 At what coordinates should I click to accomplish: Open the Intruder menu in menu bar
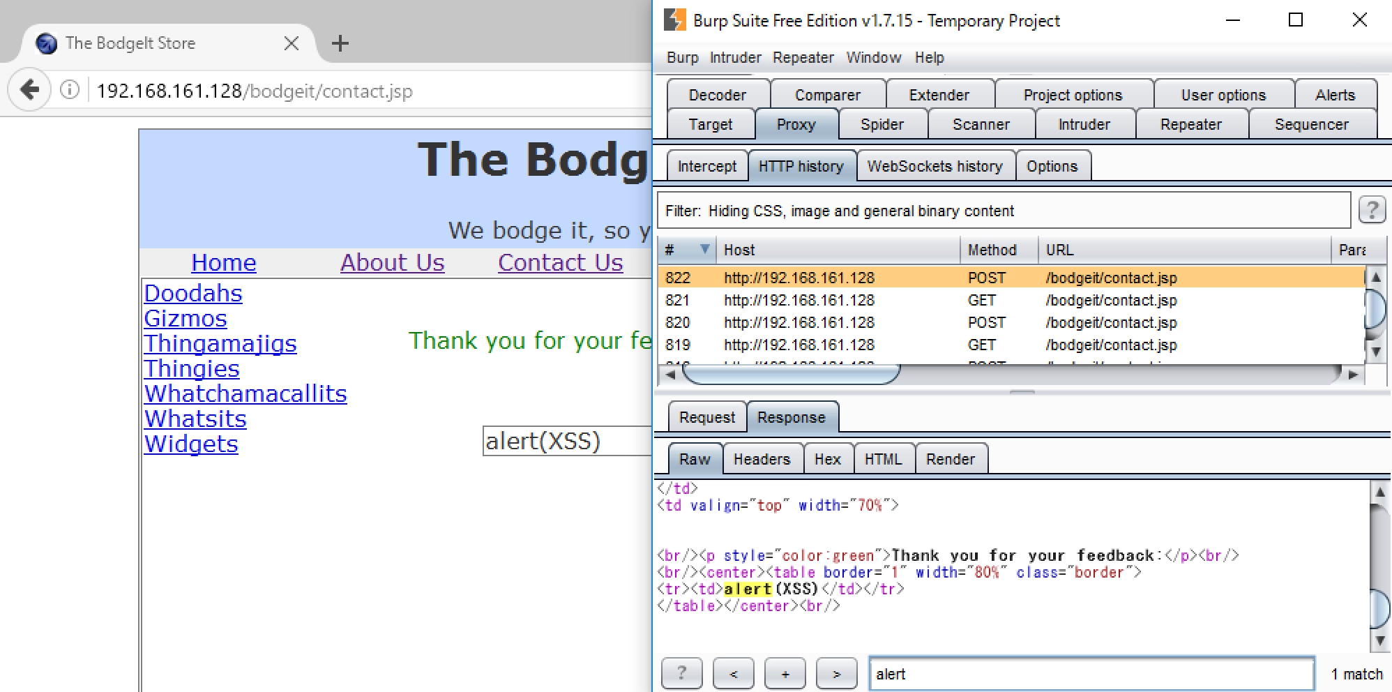(x=735, y=58)
